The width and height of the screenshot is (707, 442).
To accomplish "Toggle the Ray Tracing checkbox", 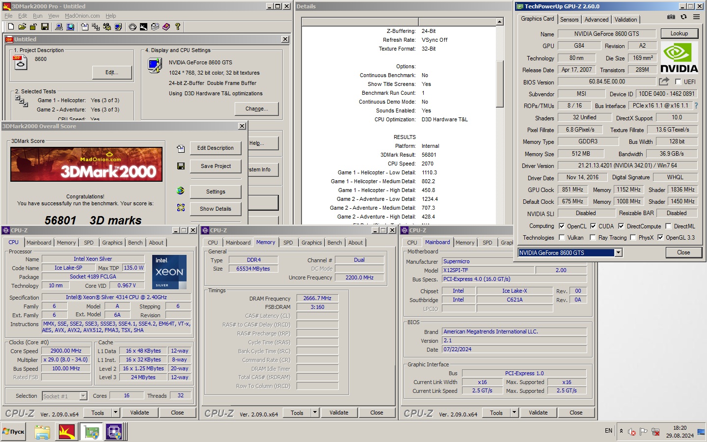I will click(x=593, y=238).
